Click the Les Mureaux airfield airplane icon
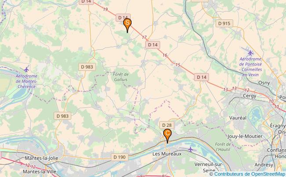 point(191,149)
